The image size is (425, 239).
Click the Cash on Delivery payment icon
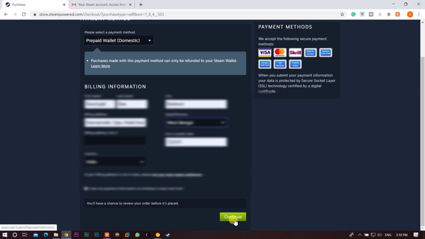pos(310,52)
